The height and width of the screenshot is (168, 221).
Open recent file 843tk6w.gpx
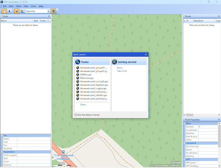point(86,75)
